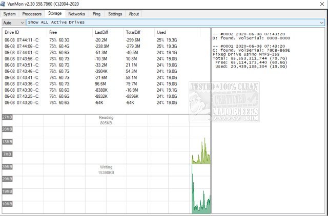
Task: Click the 10MB writing scale label
Action: (x=7, y=204)
